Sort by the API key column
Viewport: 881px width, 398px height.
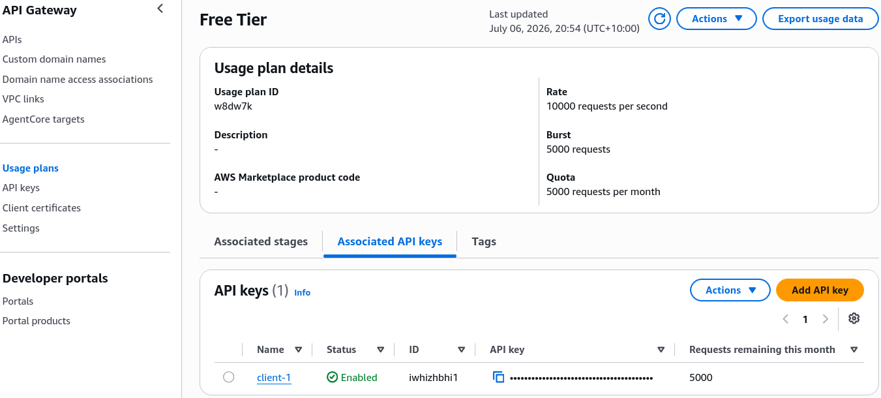pos(661,350)
